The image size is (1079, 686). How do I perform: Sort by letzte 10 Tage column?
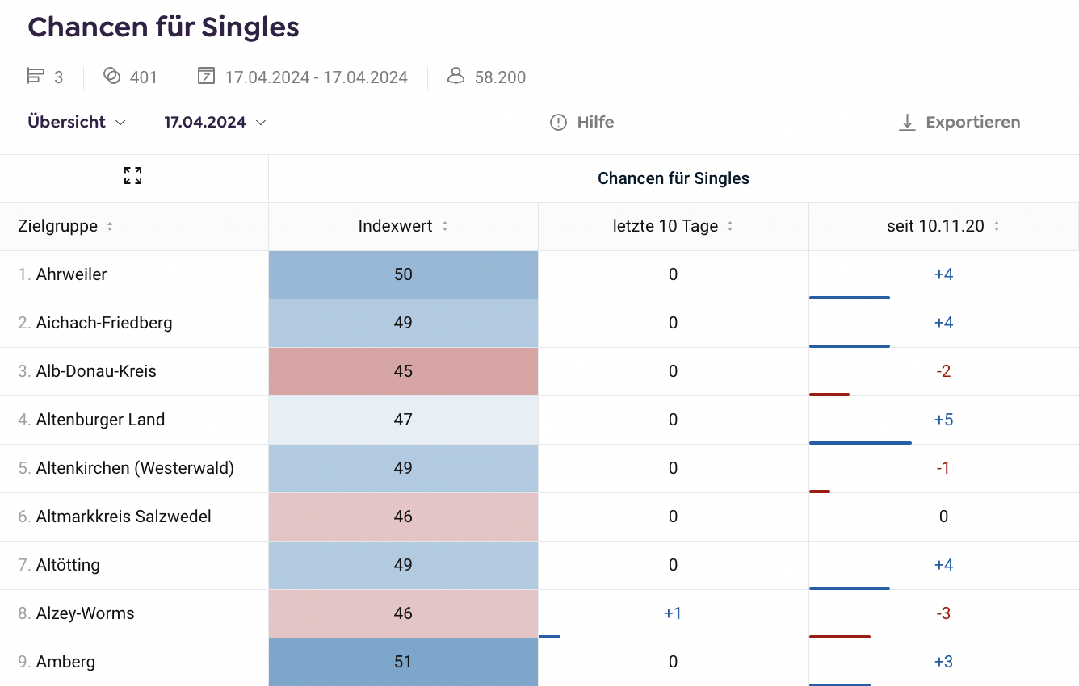[730, 227]
